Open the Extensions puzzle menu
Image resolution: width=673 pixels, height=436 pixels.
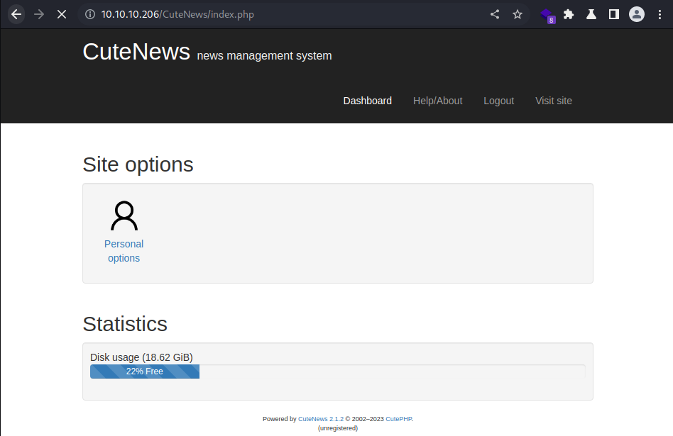569,14
